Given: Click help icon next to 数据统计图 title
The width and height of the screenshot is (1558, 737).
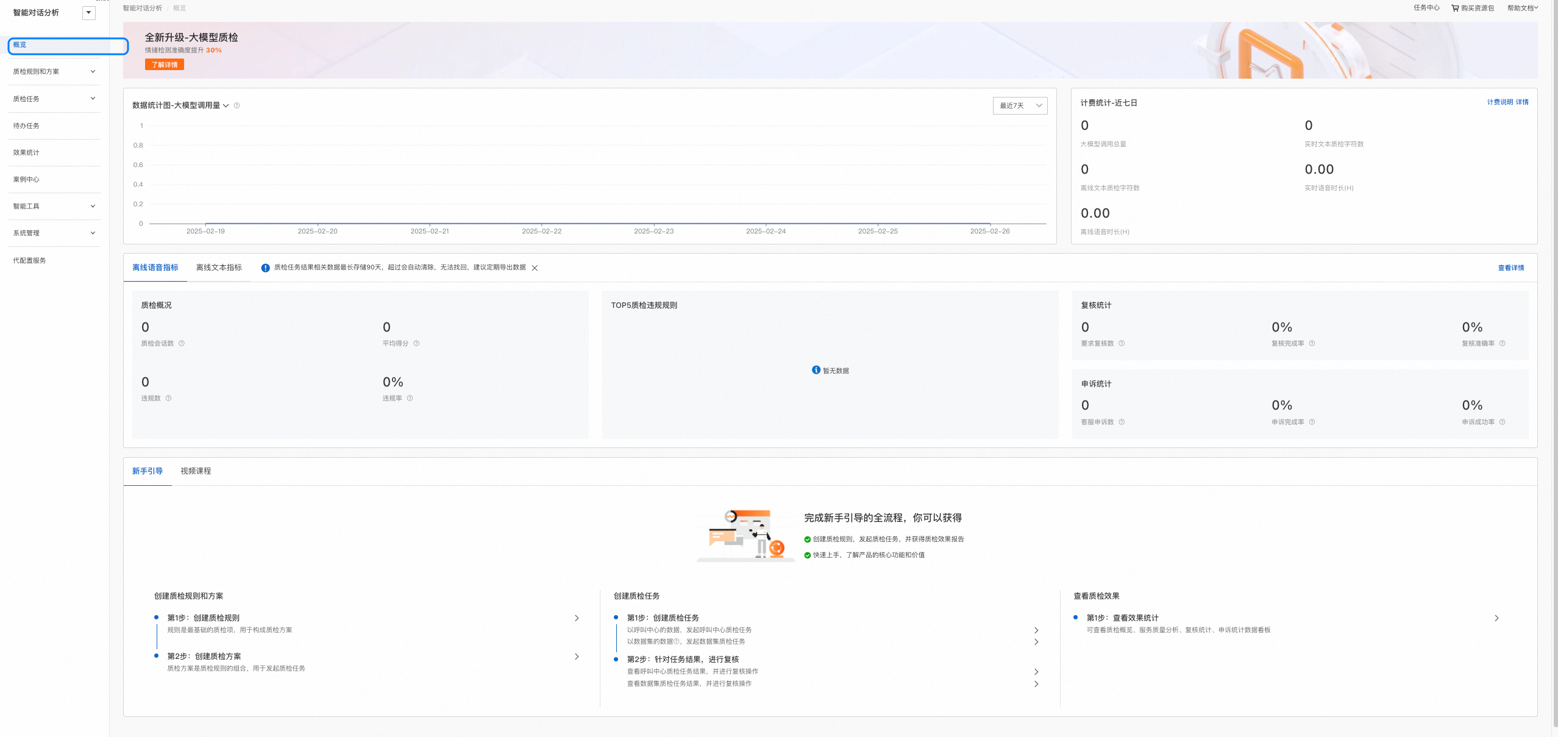Looking at the screenshot, I should pyautogui.click(x=237, y=105).
